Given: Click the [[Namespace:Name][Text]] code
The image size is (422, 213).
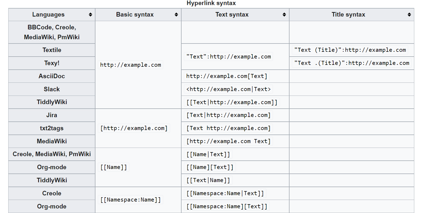Looking at the screenshot, I should coord(227,206).
